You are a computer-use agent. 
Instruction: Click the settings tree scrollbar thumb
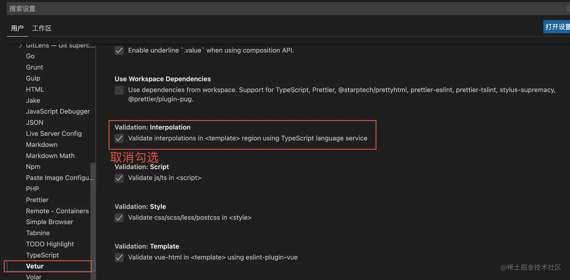click(x=93, y=218)
